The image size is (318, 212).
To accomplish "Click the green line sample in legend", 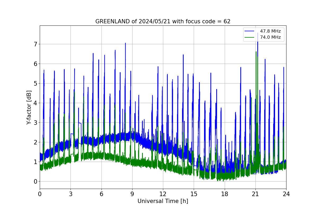I will [250, 37].
